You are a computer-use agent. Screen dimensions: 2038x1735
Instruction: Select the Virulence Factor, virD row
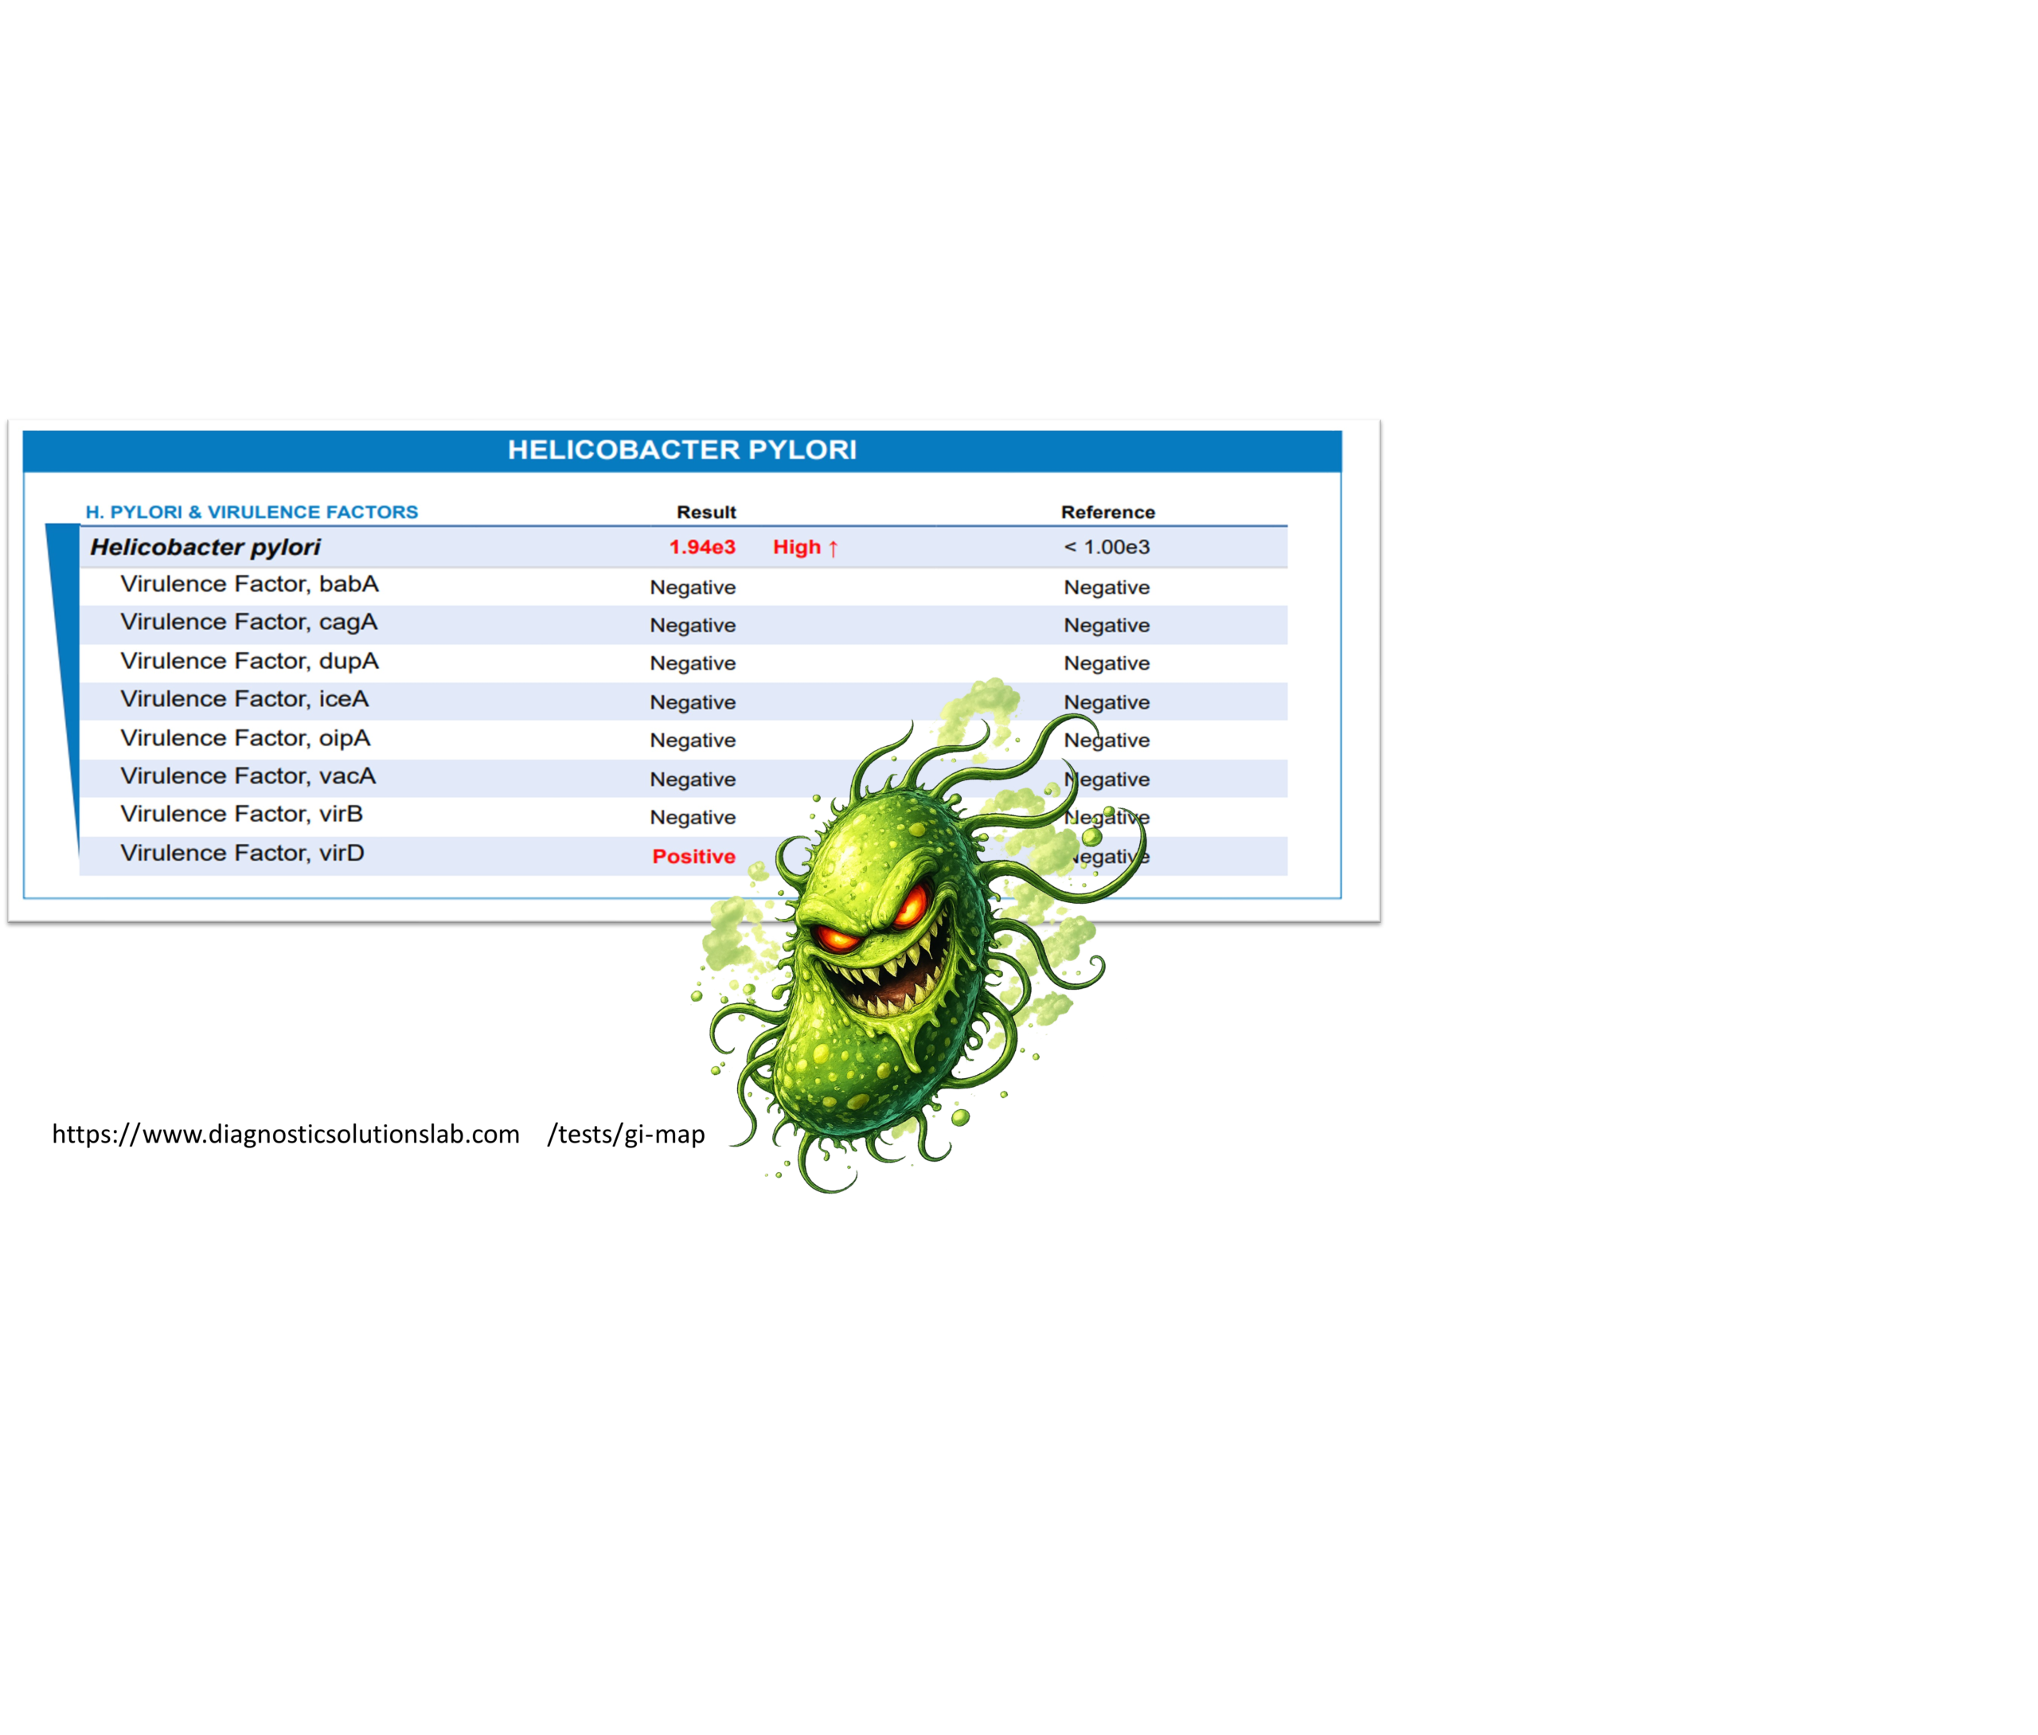pyautogui.click(x=243, y=853)
